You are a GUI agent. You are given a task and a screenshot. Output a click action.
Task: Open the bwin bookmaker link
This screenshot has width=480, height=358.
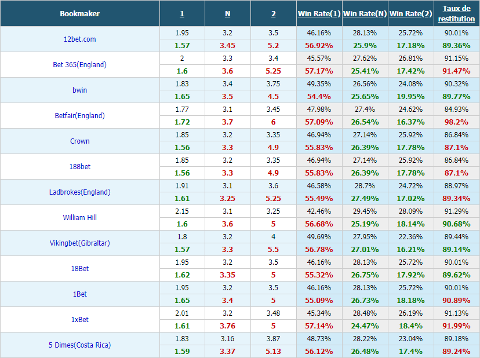(x=79, y=90)
